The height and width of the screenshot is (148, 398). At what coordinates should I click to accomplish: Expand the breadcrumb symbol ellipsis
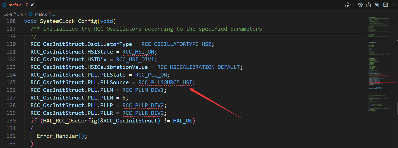pos(54,14)
